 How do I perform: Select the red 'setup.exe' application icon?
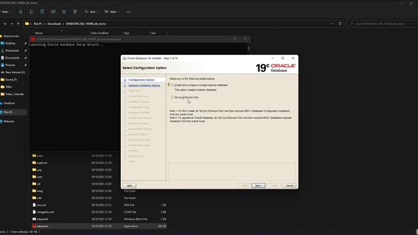tap(34, 227)
